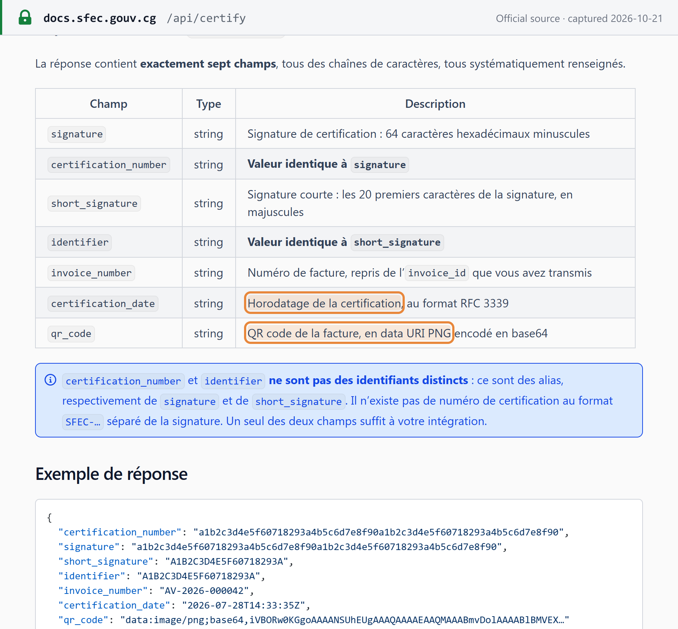This screenshot has height=629, width=678.
Task: Click the info icon in the blue note
Action: tap(50, 380)
